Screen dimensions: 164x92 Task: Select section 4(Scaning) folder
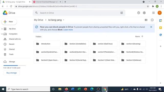pos(132,44)
